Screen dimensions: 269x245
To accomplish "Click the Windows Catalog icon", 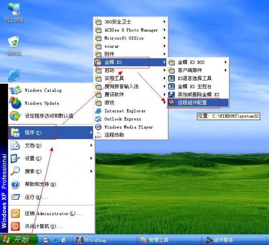I will click(x=15, y=90).
